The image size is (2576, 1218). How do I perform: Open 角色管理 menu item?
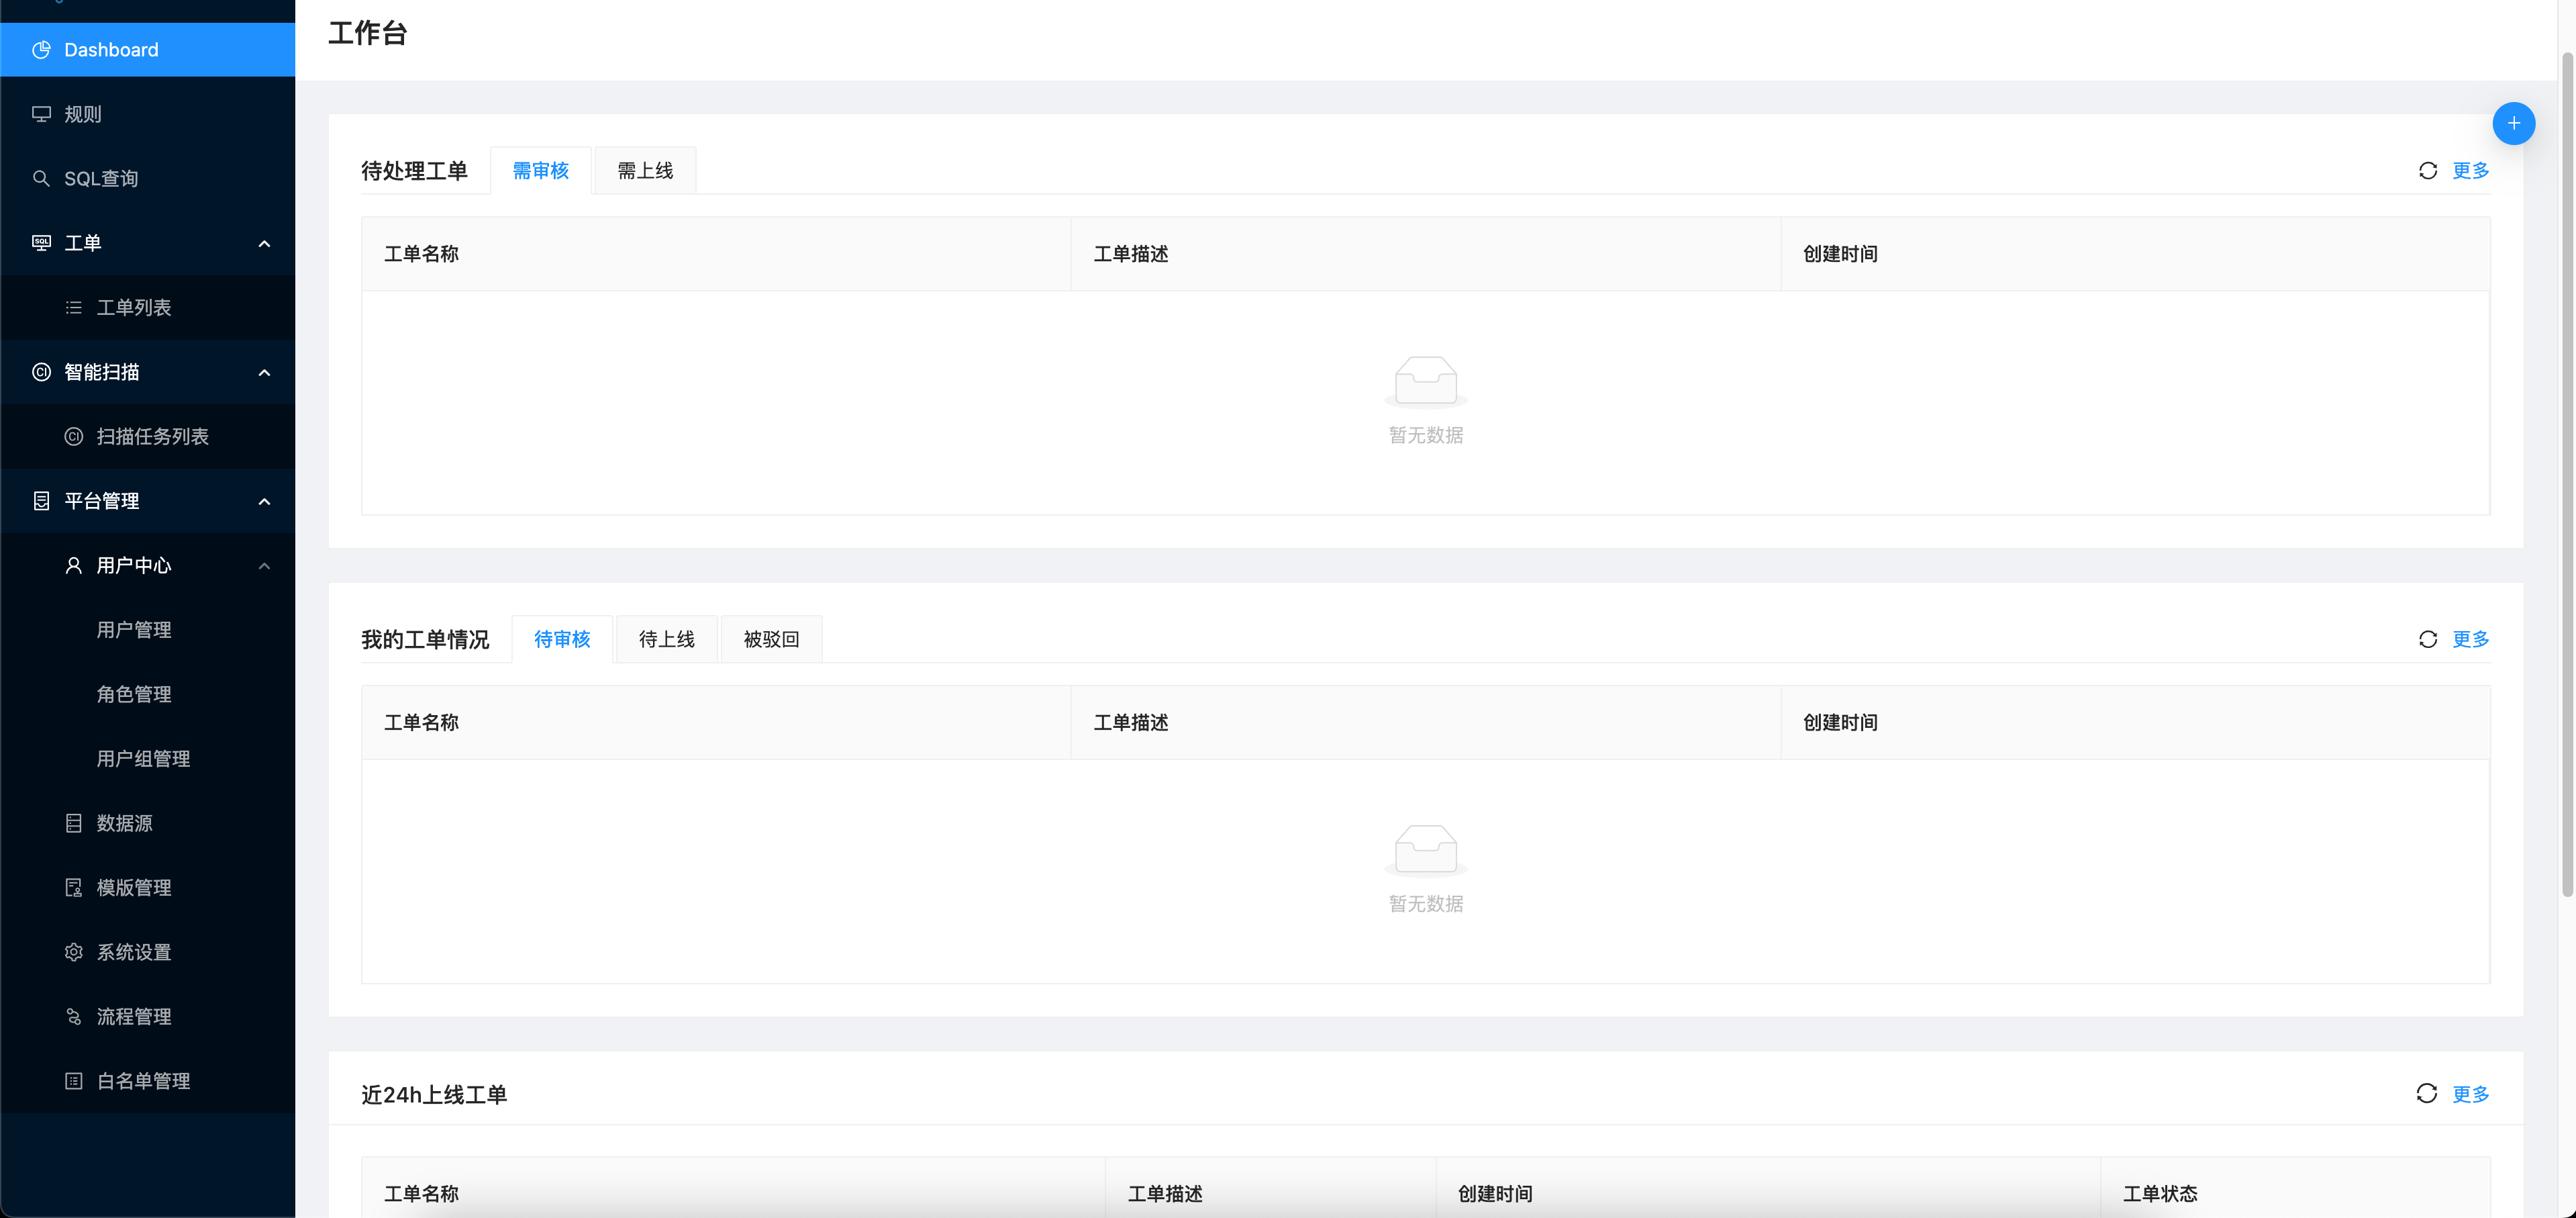pyautogui.click(x=133, y=694)
